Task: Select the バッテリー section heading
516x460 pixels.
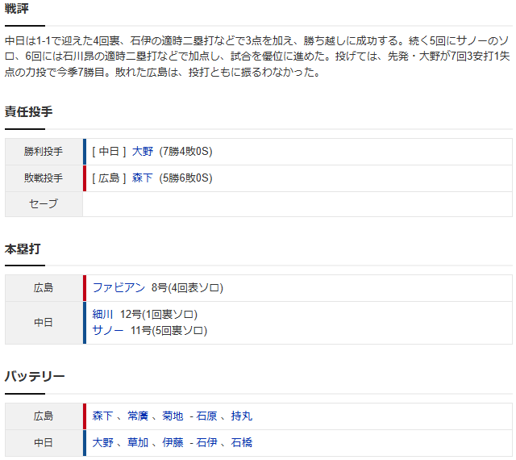Action: click(35, 376)
